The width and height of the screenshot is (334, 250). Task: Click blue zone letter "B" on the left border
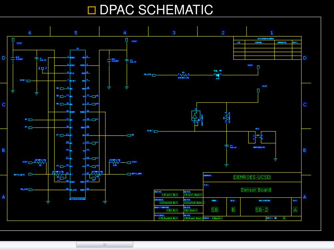coord(4,150)
